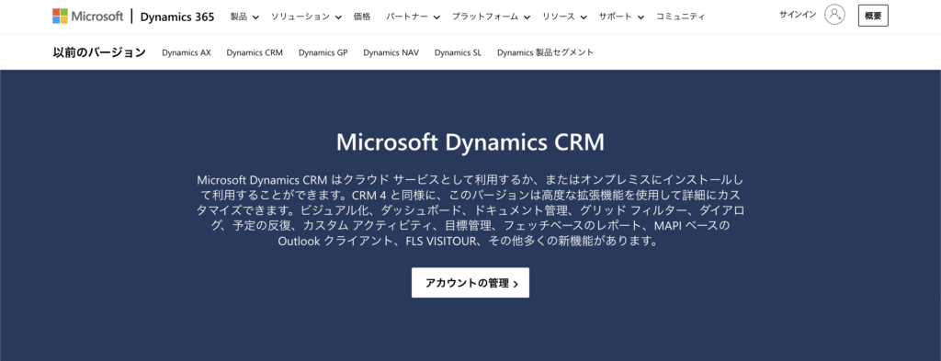Open Dynamics 製品セグメント tab
This screenshot has height=361, width=941.
(x=546, y=52)
